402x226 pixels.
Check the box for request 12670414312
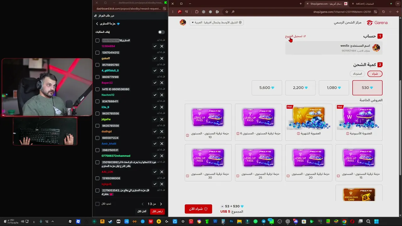[97, 53]
